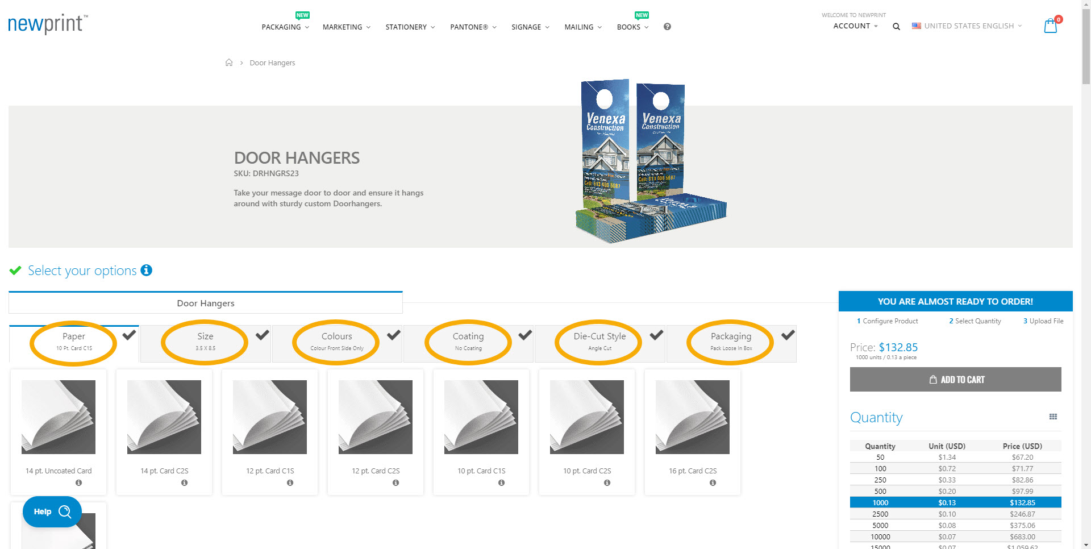Image resolution: width=1091 pixels, height=549 pixels.
Task: Select quantity row 2500
Action: (x=955, y=514)
